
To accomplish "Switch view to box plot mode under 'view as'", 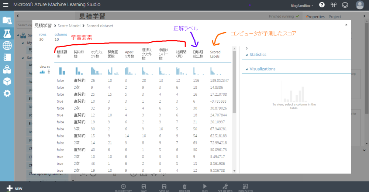I will 48,72.
